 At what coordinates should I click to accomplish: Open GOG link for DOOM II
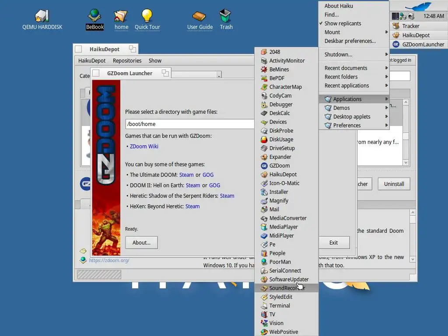coord(214,185)
